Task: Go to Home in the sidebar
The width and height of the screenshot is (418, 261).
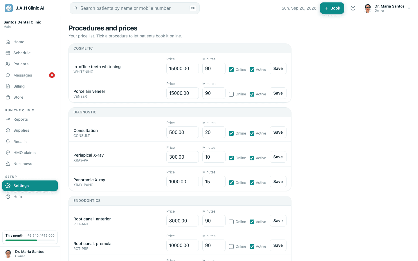Action: 30,42
